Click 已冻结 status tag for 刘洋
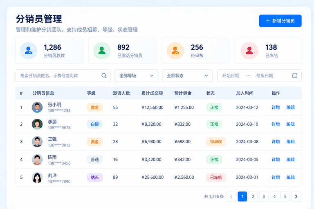This screenshot has height=209, width=314. (216, 178)
